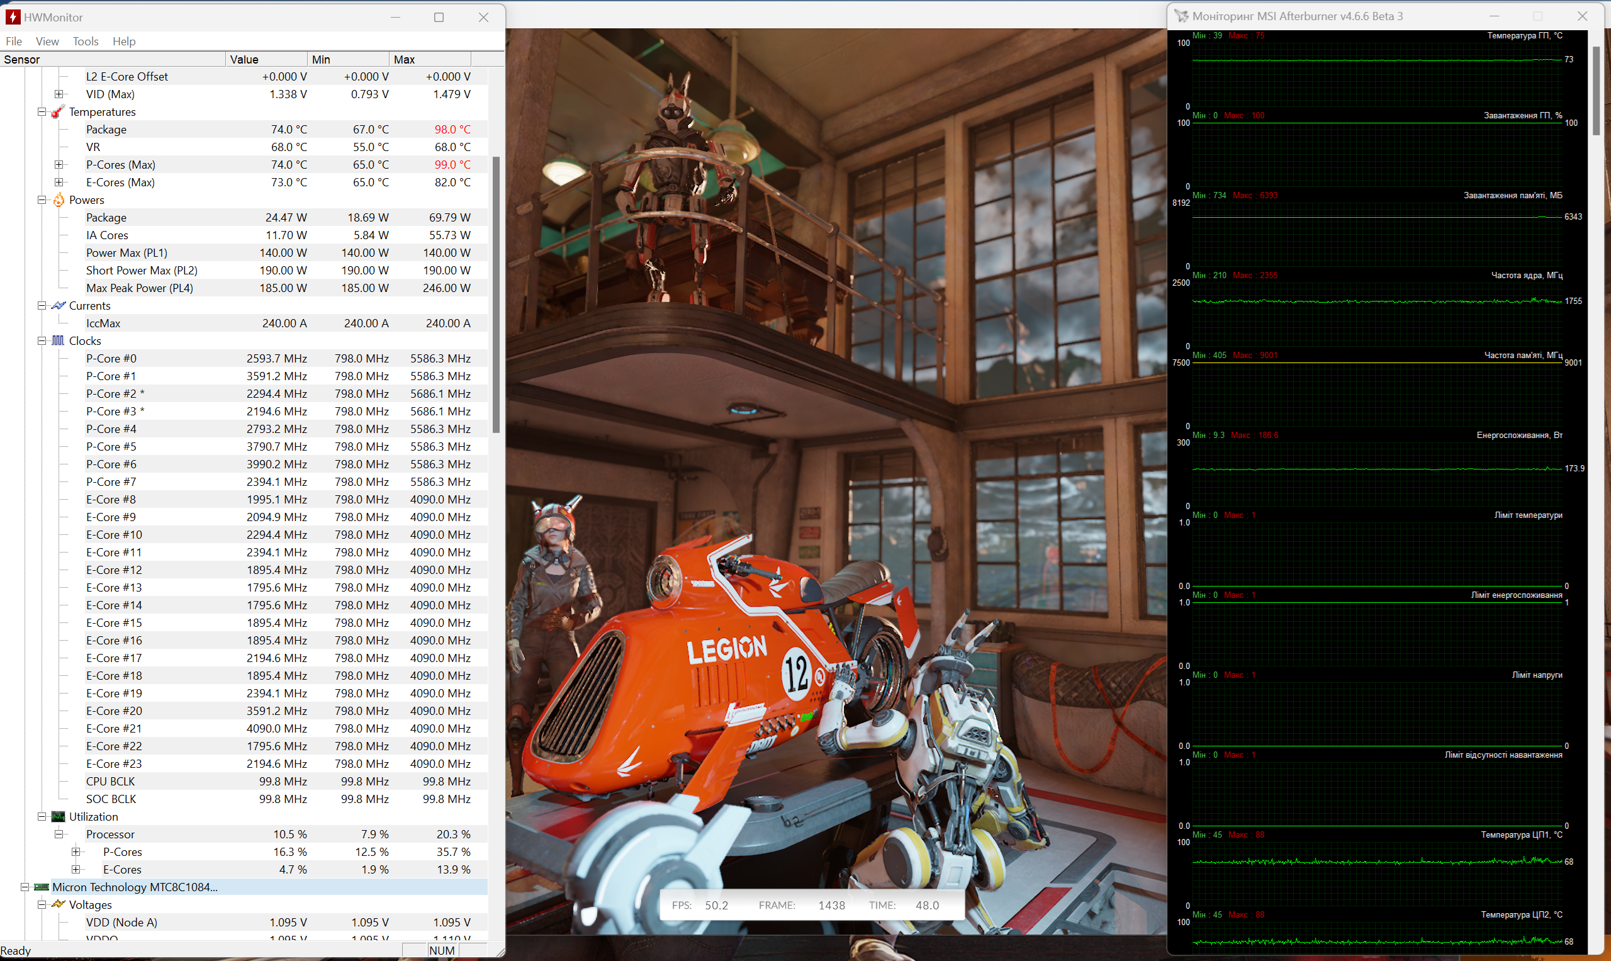Open the View menu in HWMonitor
Viewport: 1611px width, 961px height.
point(47,41)
